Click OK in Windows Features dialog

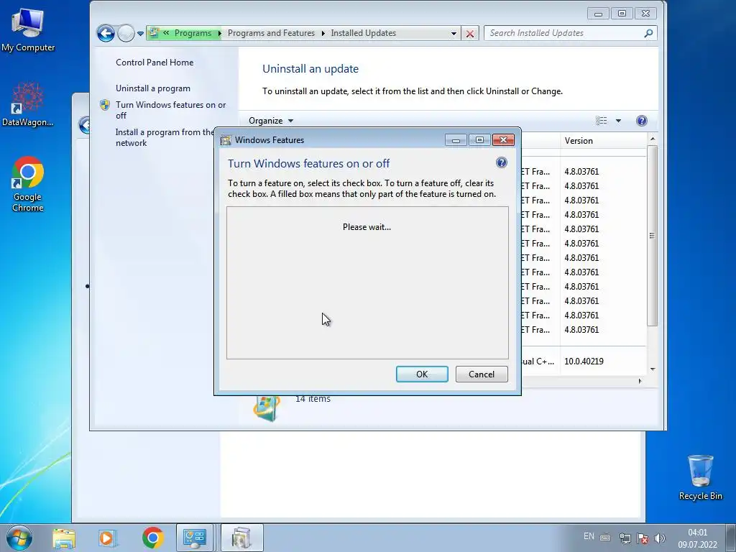pyautogui.click(x=422, y=374)
